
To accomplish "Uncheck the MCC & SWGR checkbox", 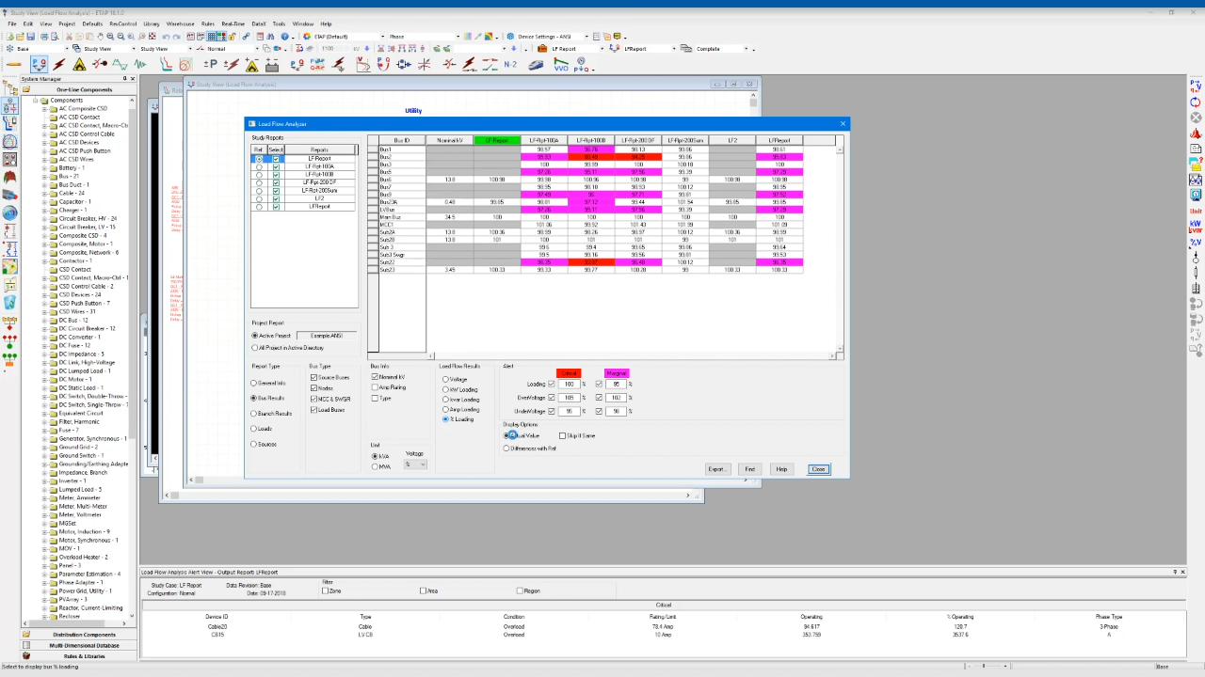I will [314, 399].
